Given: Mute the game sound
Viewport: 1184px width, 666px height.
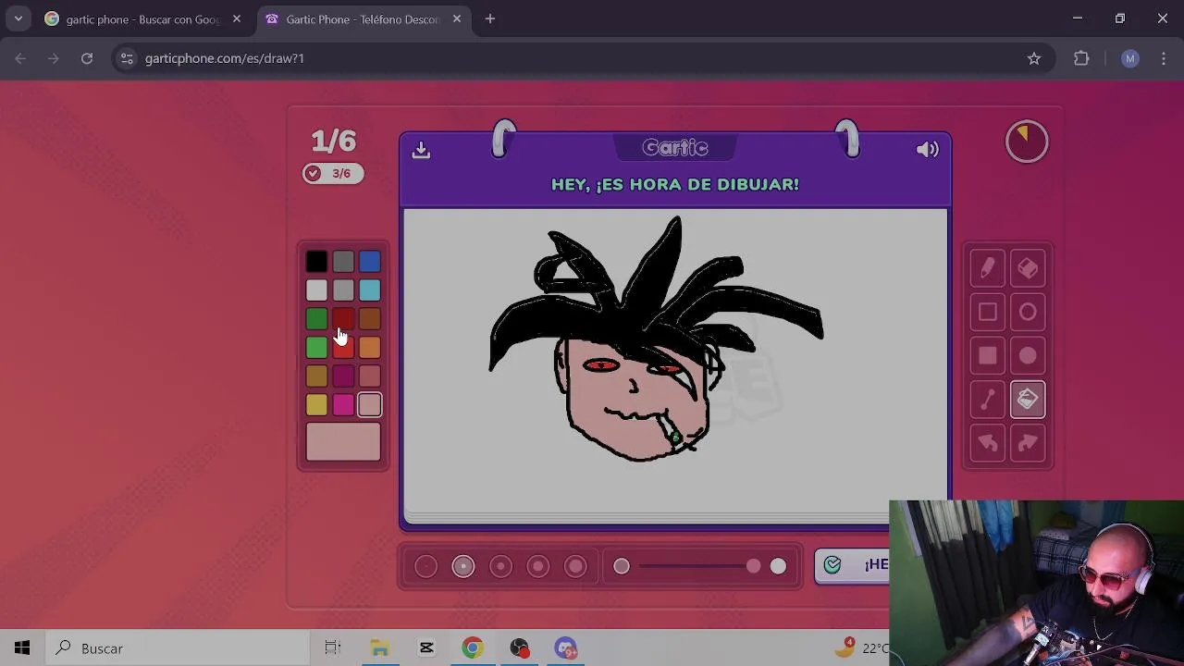Looking at the screenshot, I should tap(927, 150).
